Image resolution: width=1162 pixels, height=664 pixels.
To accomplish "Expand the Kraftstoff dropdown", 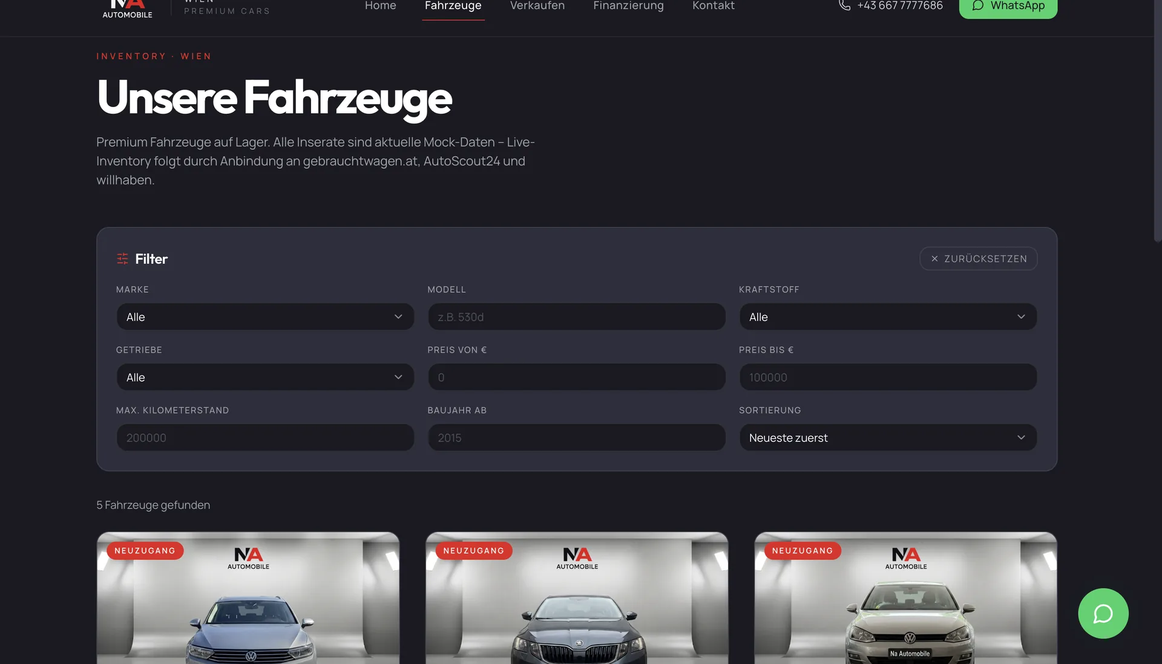I will (x=888, y=317).
